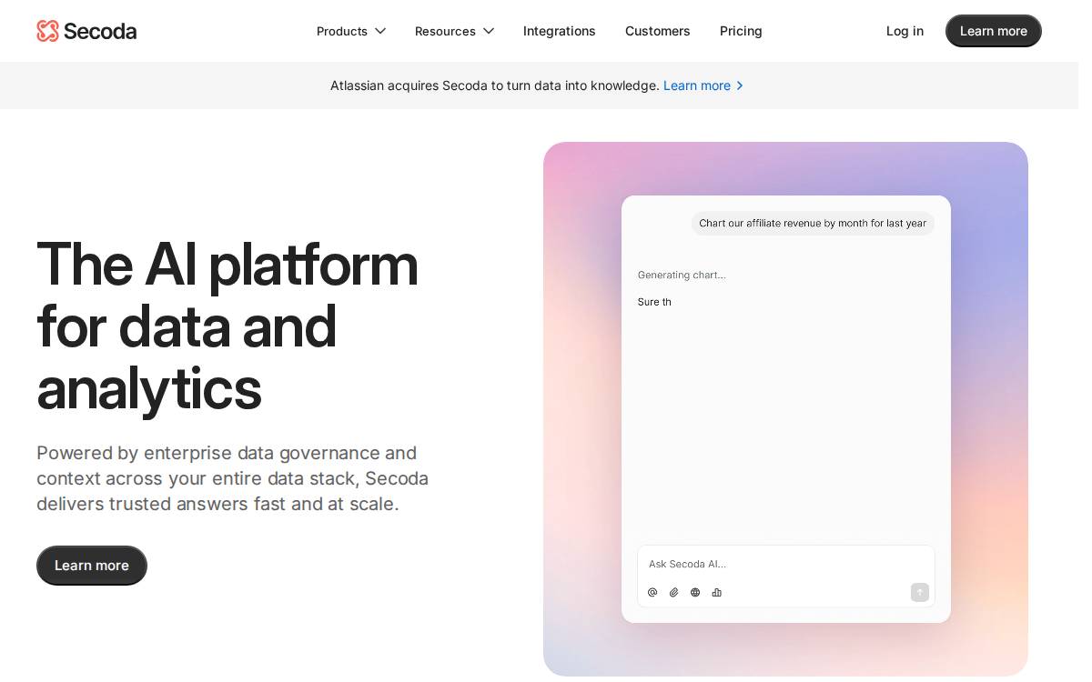Open the Pricing page

(x=741, y=31)
